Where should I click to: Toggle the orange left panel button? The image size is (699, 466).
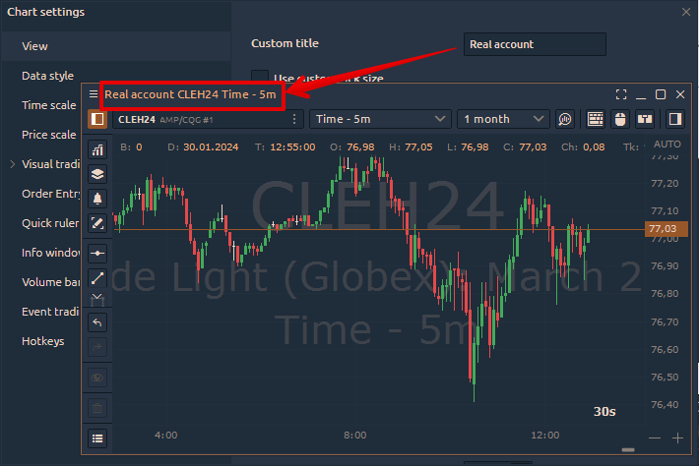97,119
